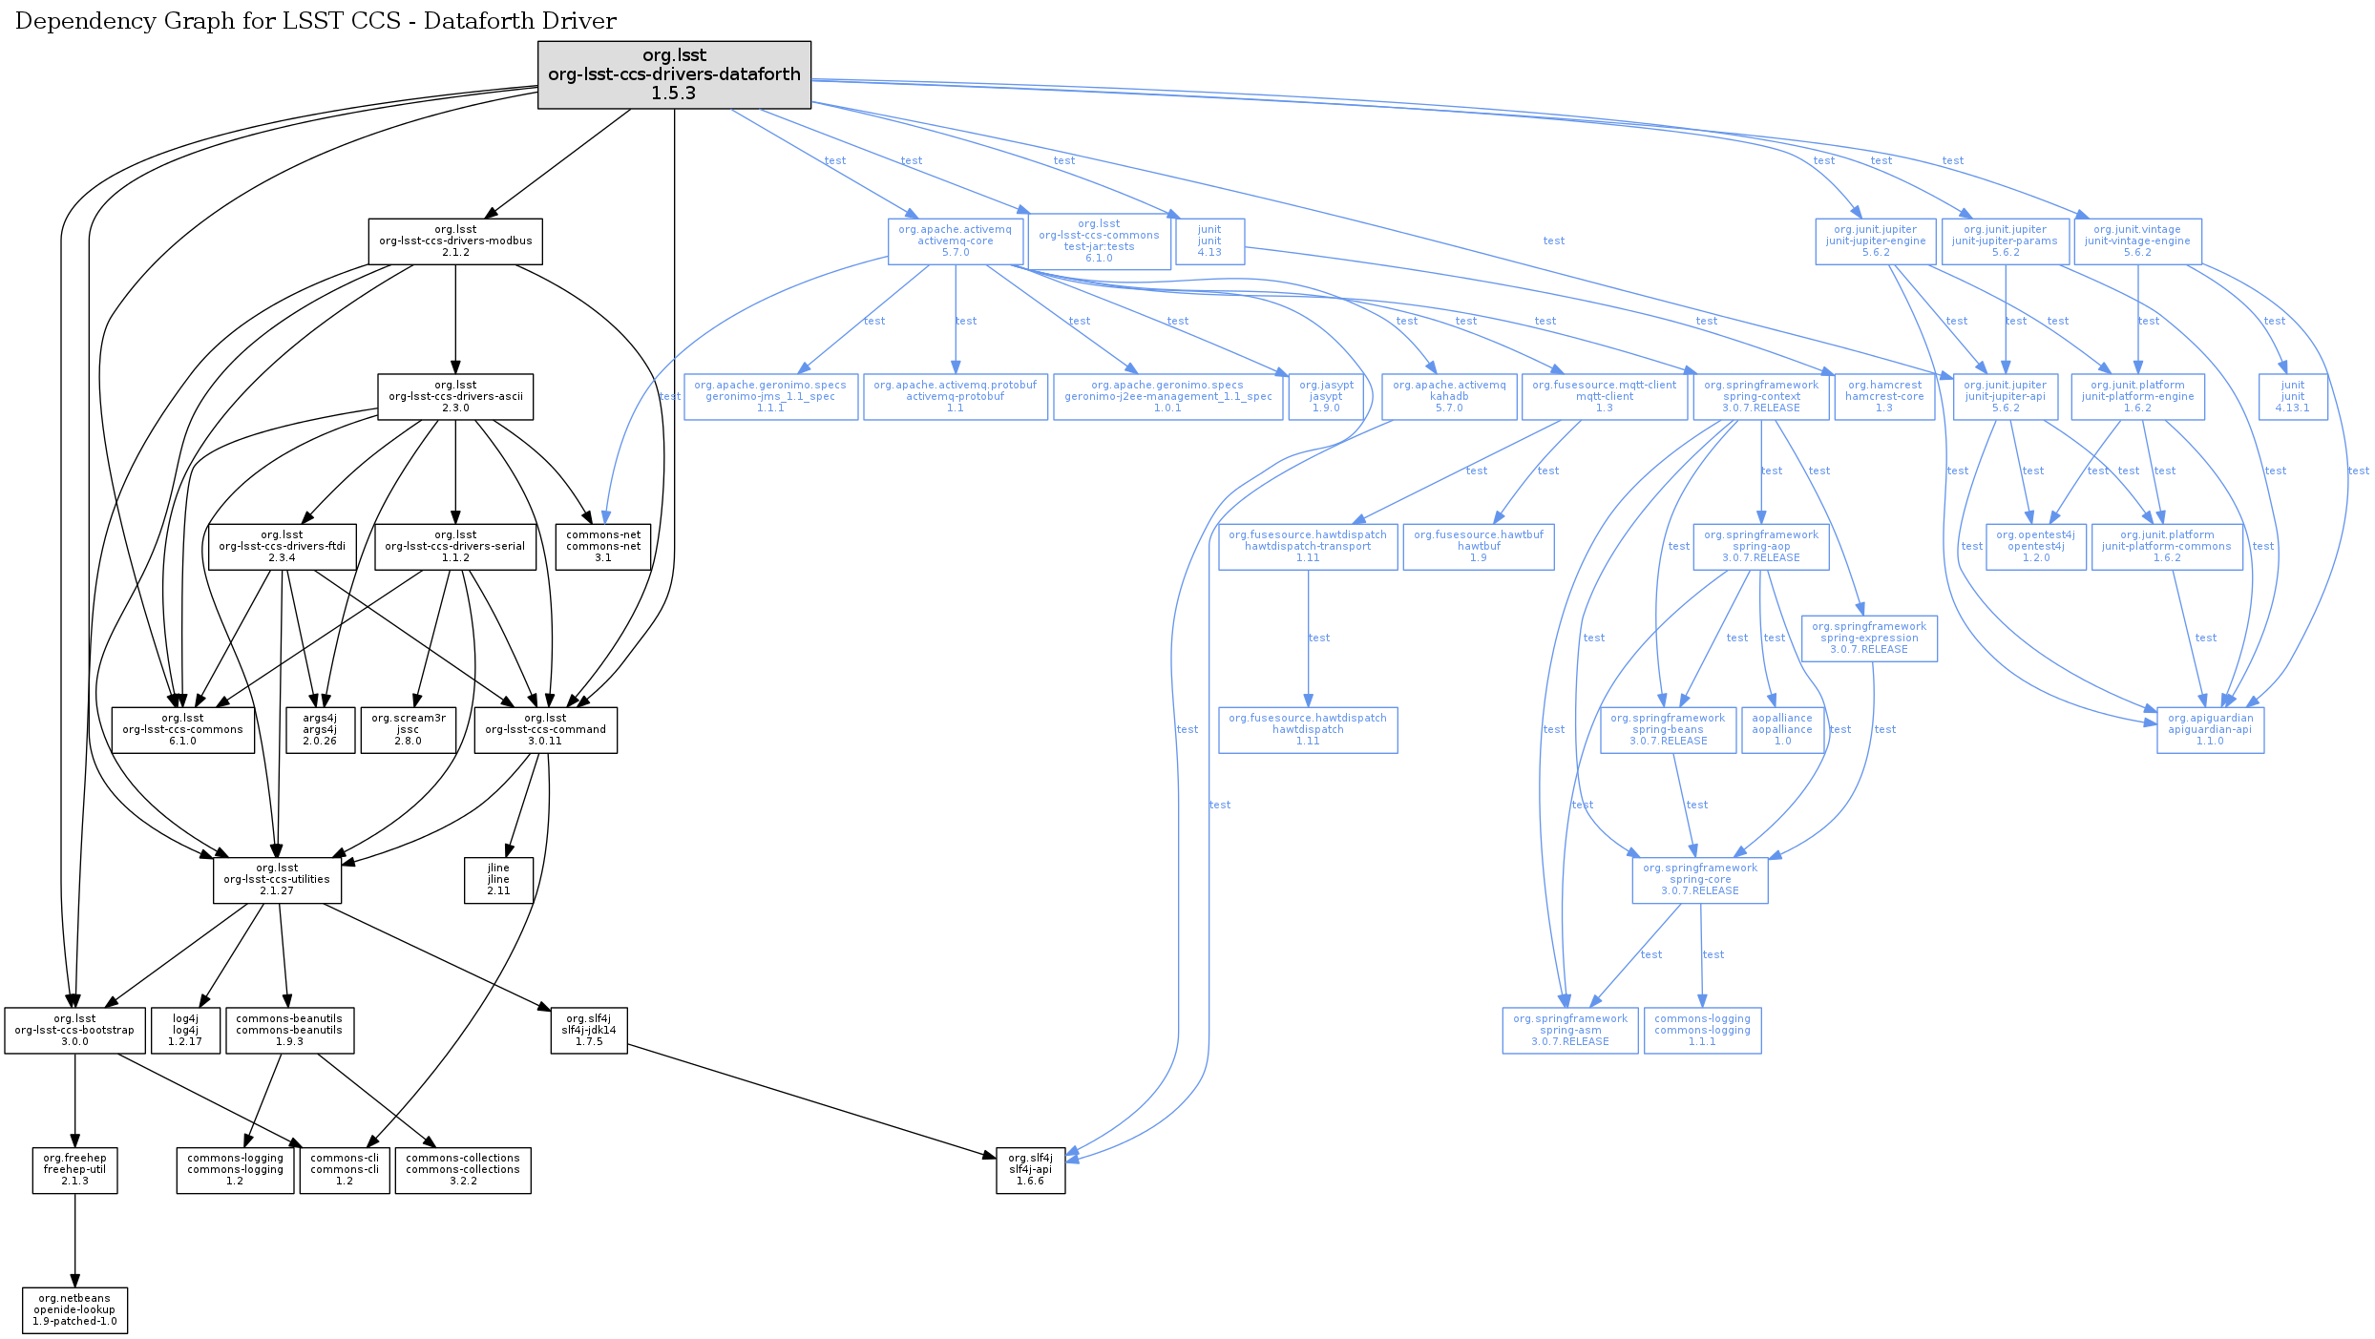Select the jline 2.11 node
Viewport: 2375px width, 1339px height.
(x=498, y=880)
